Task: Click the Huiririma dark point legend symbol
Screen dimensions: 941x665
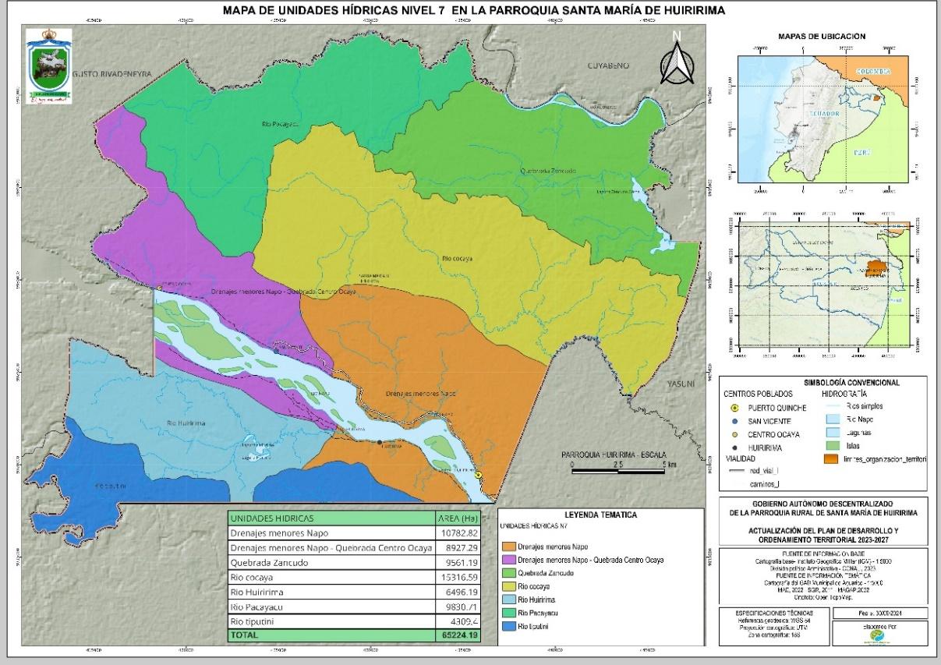Action: [x=731, y=448]
